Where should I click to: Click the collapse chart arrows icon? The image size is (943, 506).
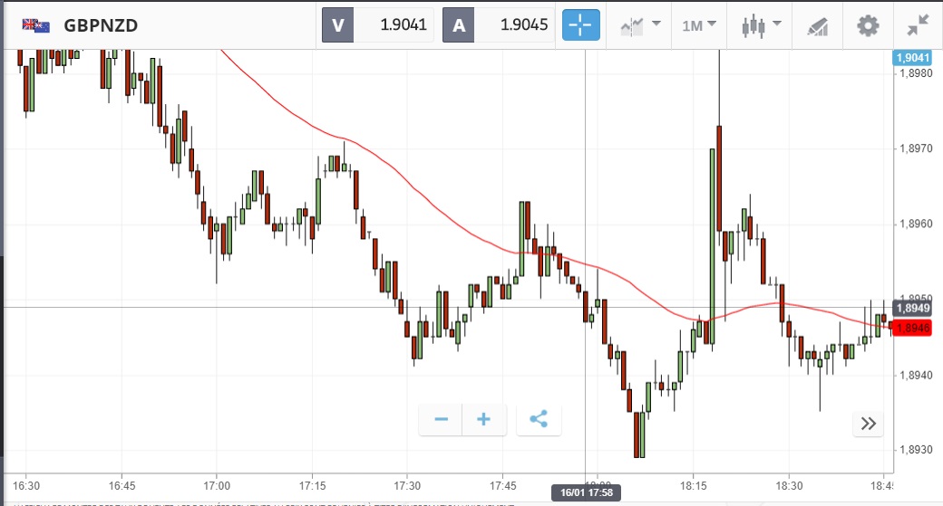(x=918, y=25)
